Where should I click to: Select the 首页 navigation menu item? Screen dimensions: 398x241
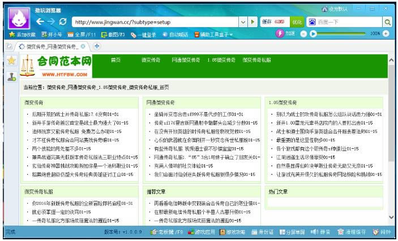(x=115, y=60)
